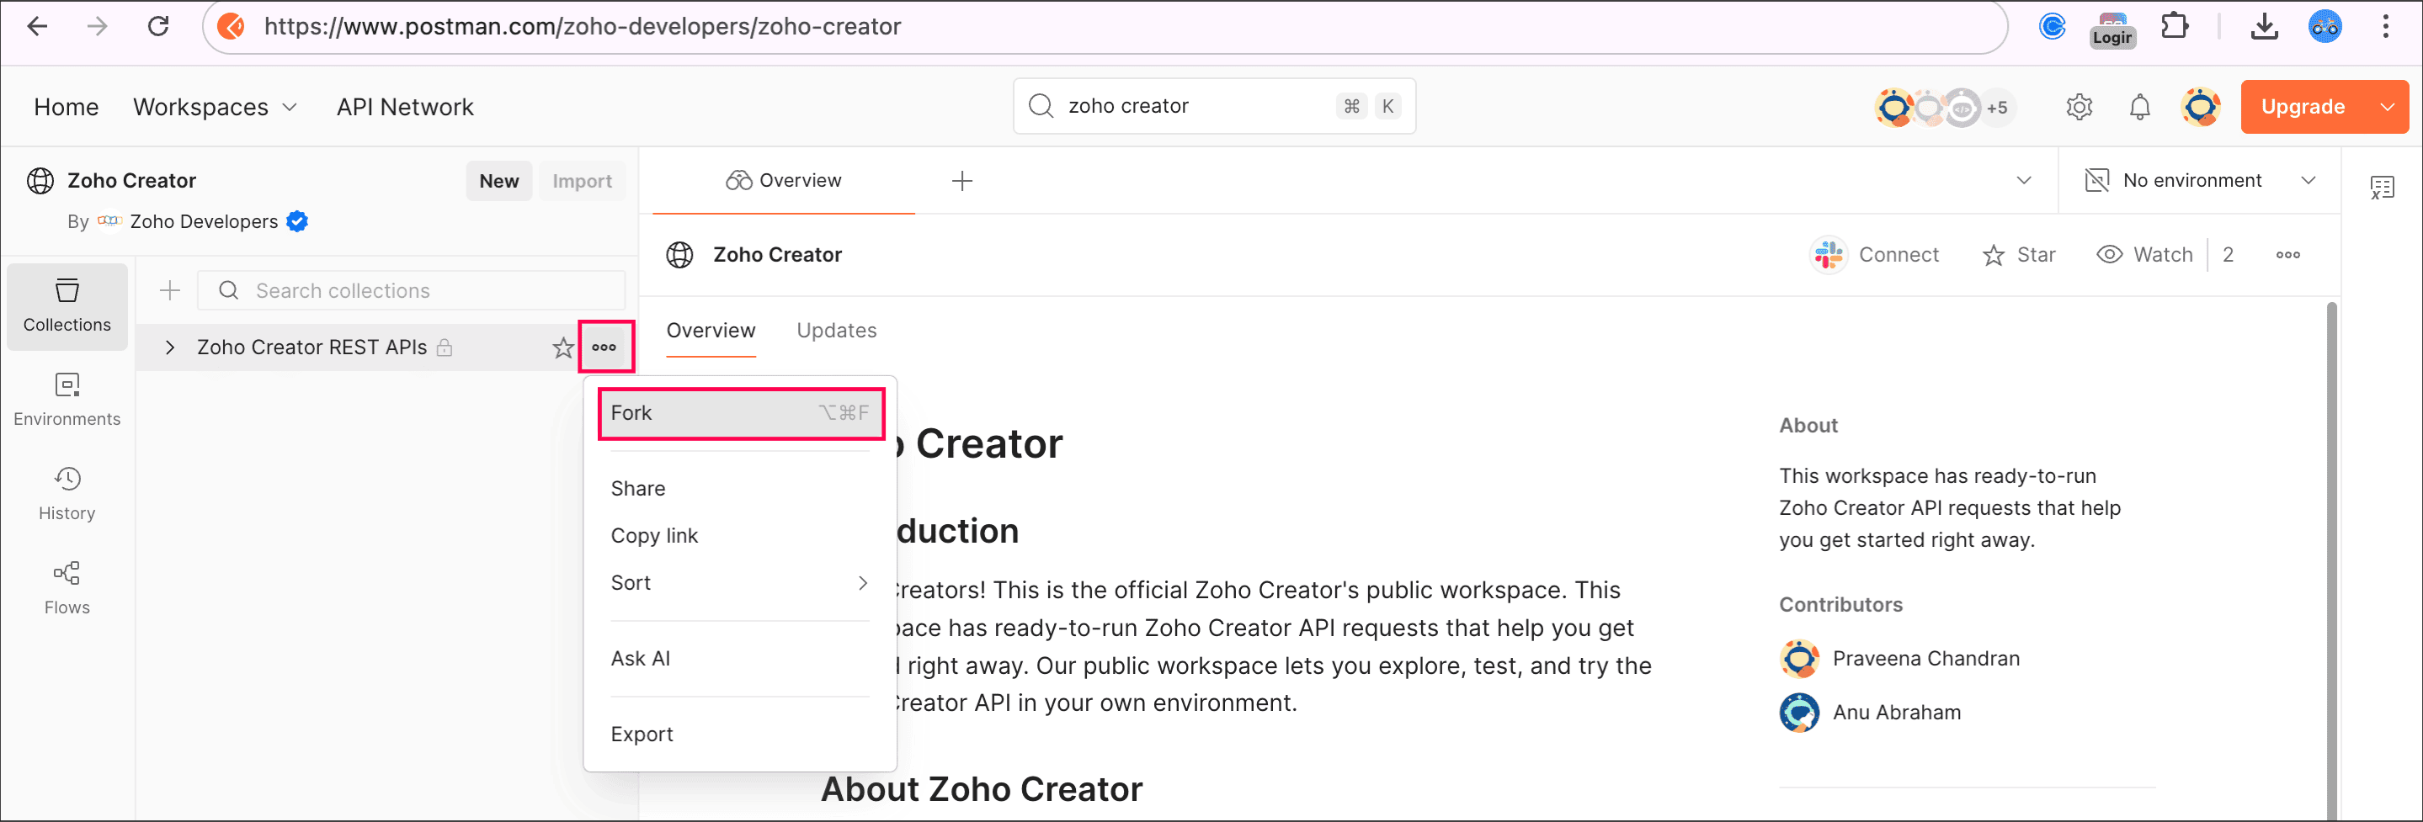Screen dimensions: 2423x822
Task: Click the watch count 2
Action: coord(2228,255)
